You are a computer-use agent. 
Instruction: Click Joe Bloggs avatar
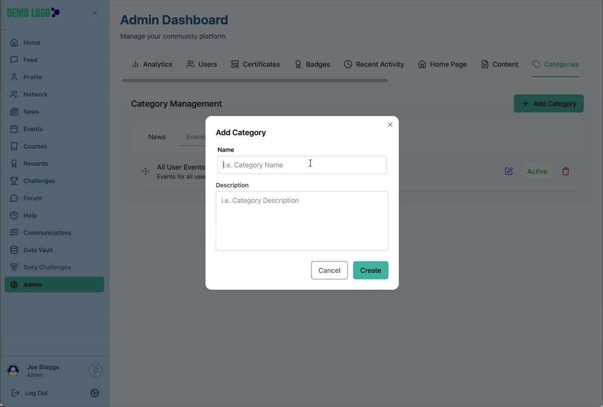coord(13,370)
